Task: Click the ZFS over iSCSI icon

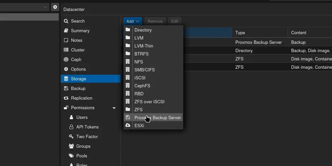Action: [x=128, y=101]
